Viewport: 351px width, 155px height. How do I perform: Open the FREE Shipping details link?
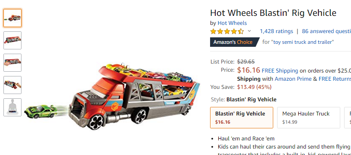pos(280,71)
